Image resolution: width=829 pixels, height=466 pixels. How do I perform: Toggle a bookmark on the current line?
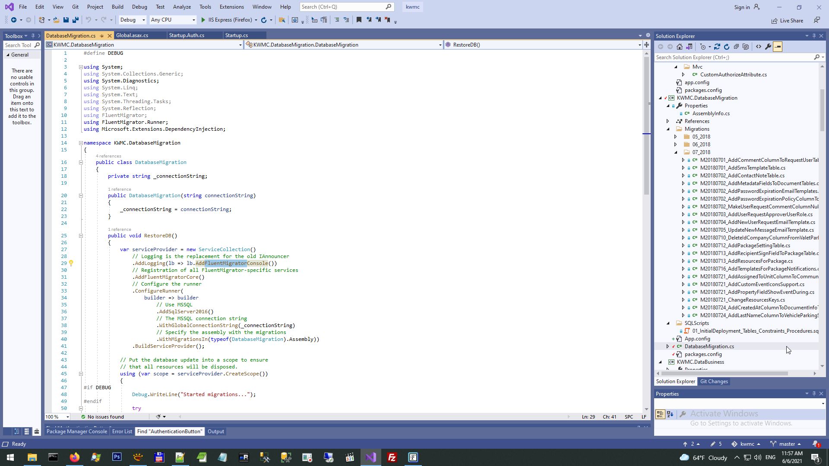click(359, 20)
